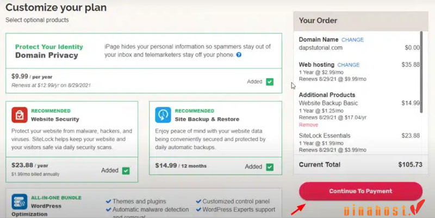Click CHANGE next to Domain Name
435x218 pixels.
(352, 40)
